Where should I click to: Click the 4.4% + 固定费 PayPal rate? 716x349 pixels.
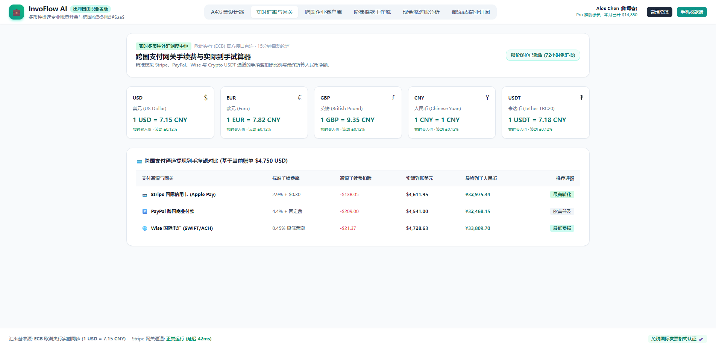(x=287, y=212)
